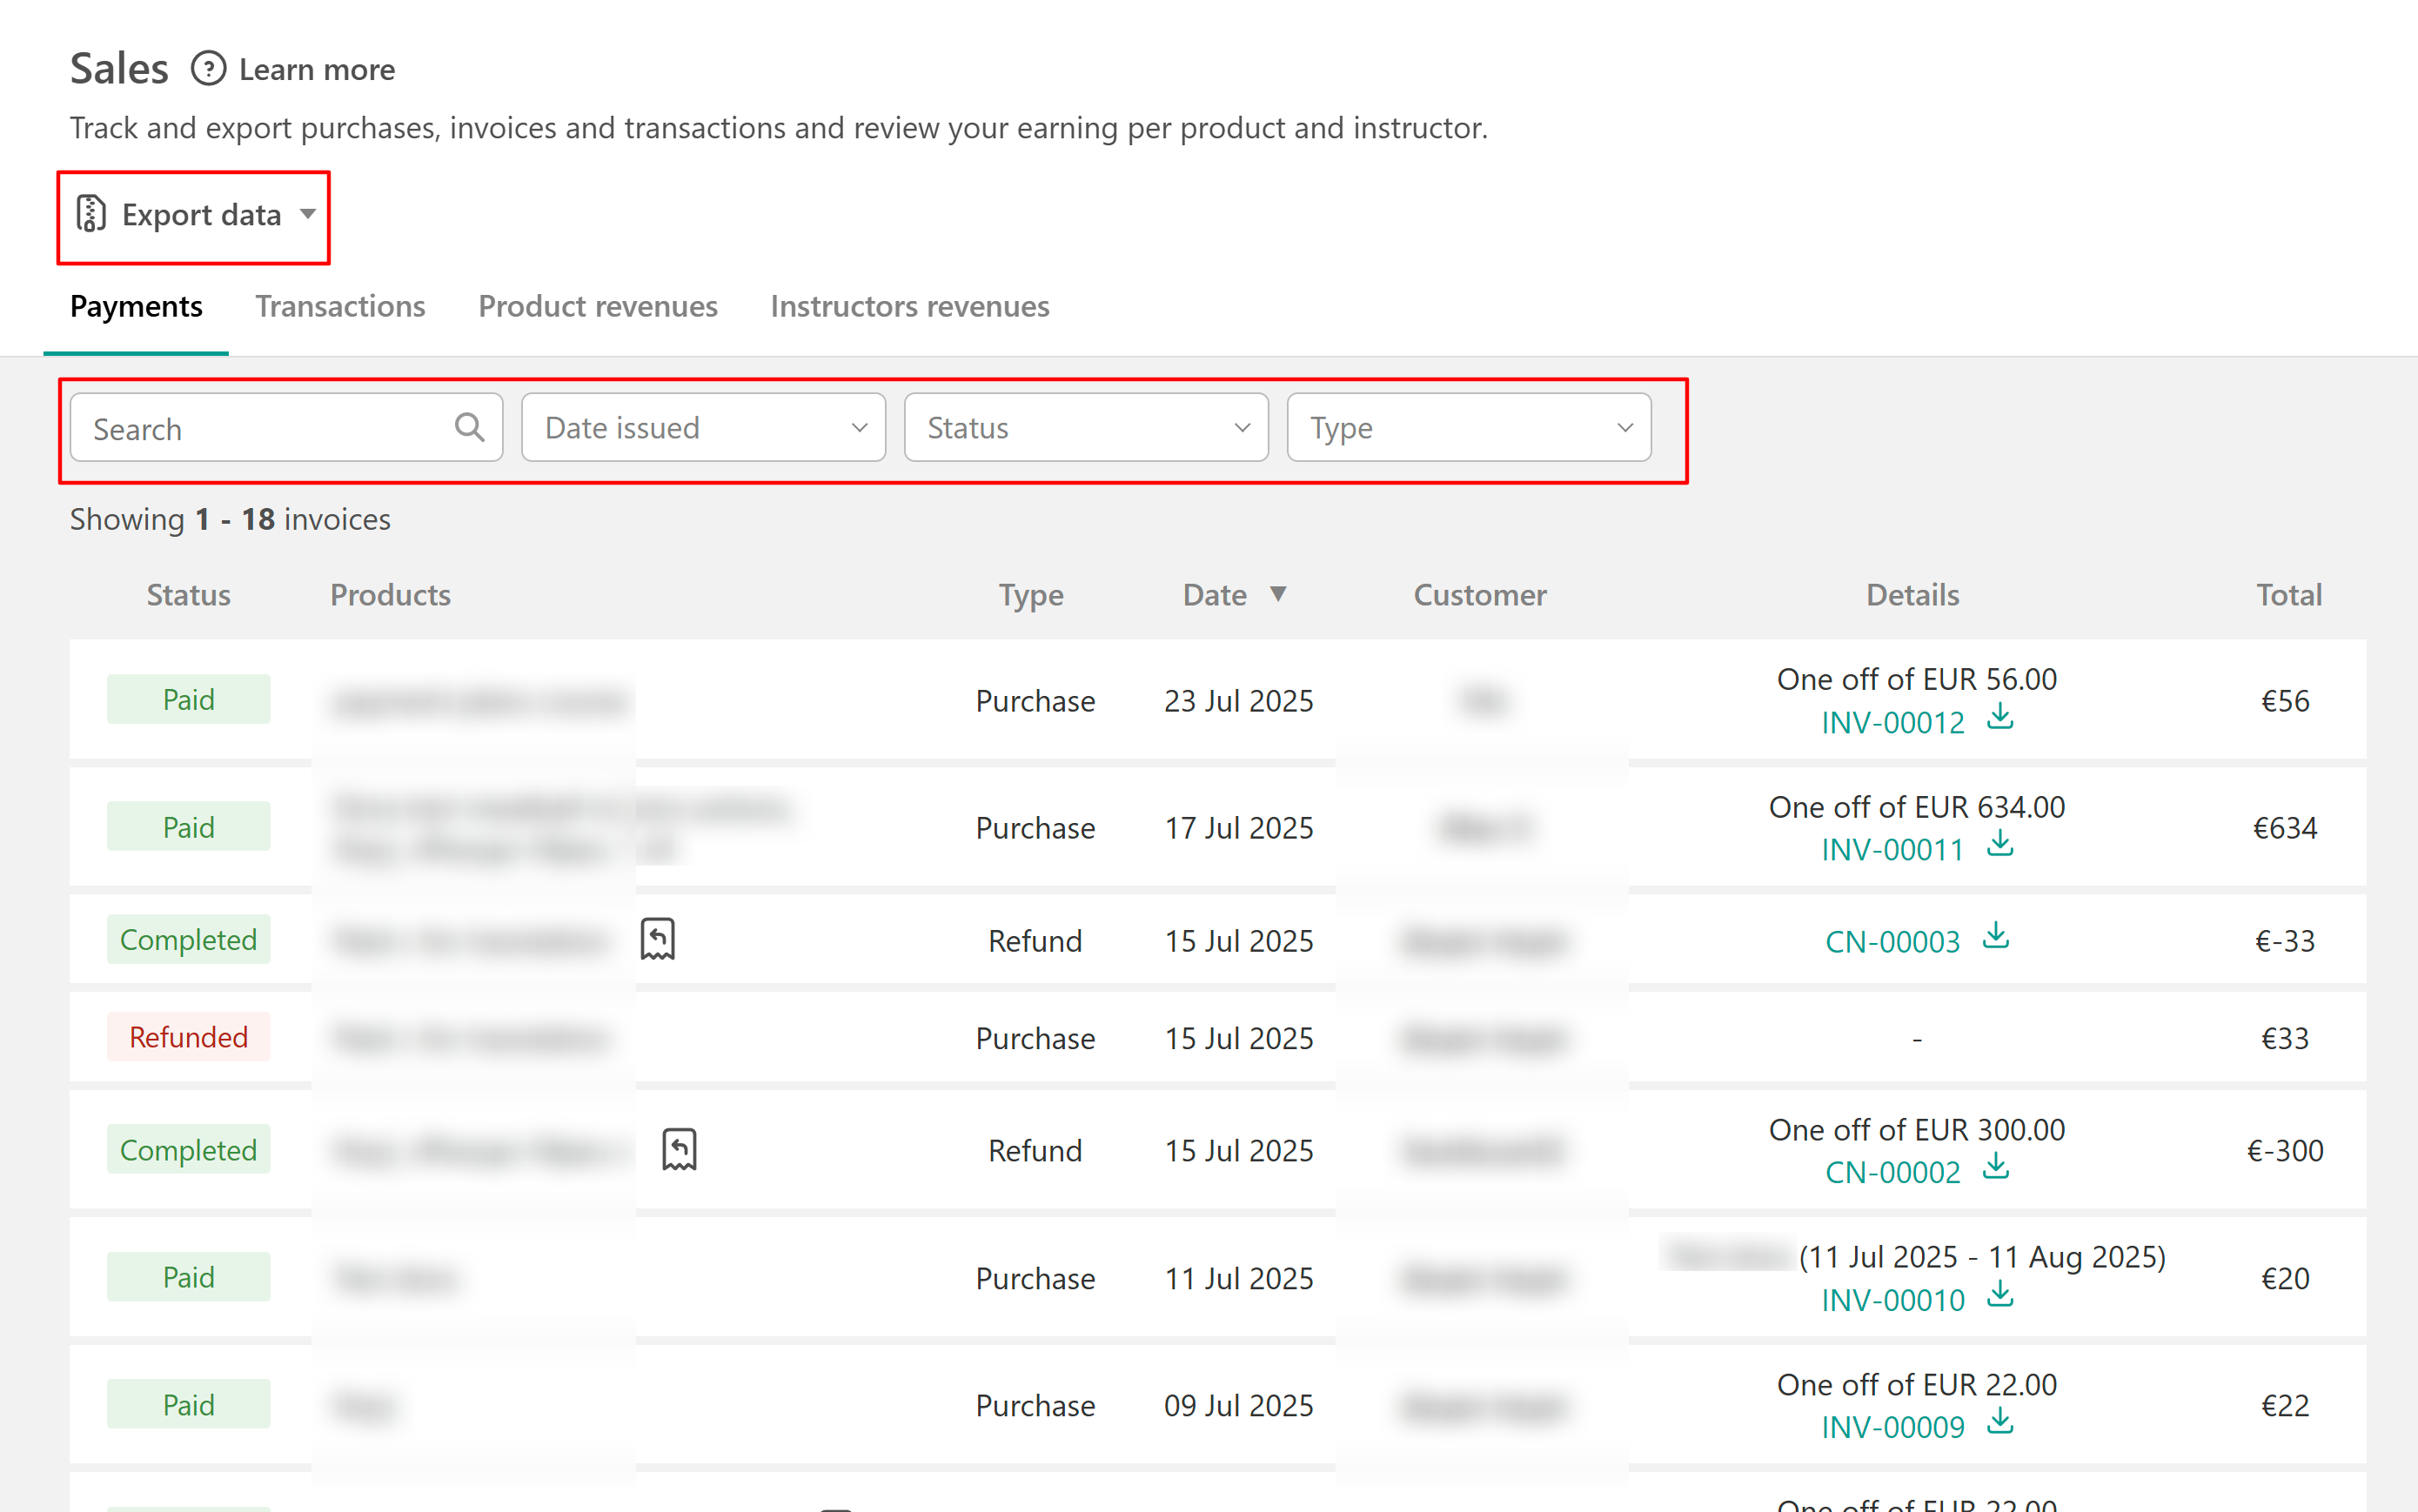The width and height of the screenshot is (2418, 1512).
Task: Download INV-00009 using its arrow icon
Action: pyautogui.click(x=1999, y=1421)
